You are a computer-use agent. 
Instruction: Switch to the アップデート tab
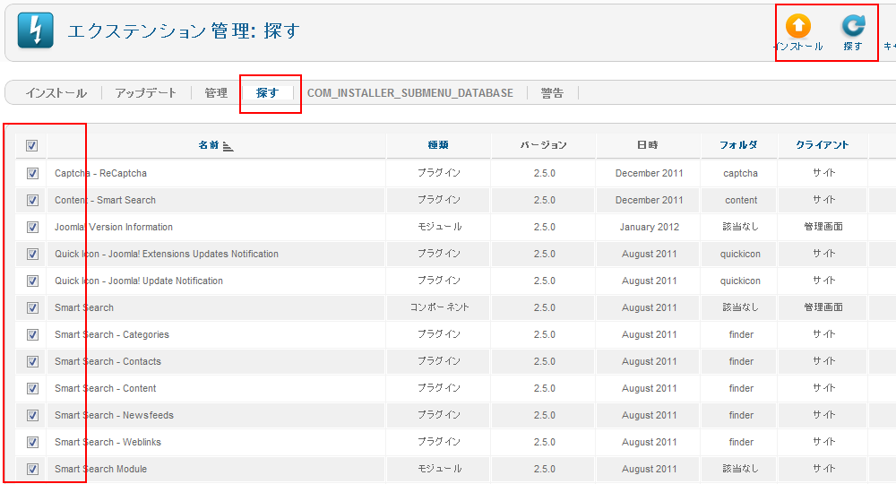pyautogui.click(x=146, y=93)
